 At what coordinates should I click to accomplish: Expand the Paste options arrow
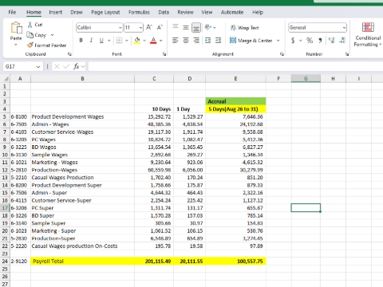click(16, 45)
